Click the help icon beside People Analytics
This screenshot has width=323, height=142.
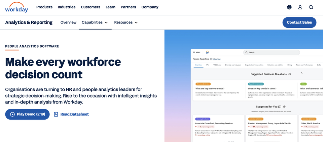211,59
